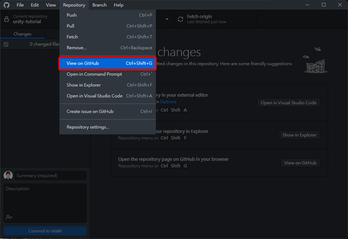The image size is (348, 239).
Task: Minimize the GitHub Desktop window
Action: (x=307, y=5)
